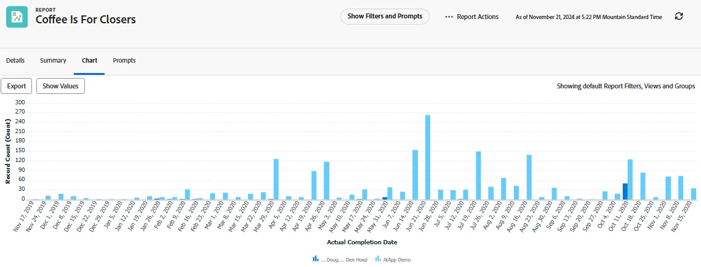Viewport: 701px width, 267px height.
Task: Click the report title Coffee Is For Closers
Action: [x=86, y=20]
